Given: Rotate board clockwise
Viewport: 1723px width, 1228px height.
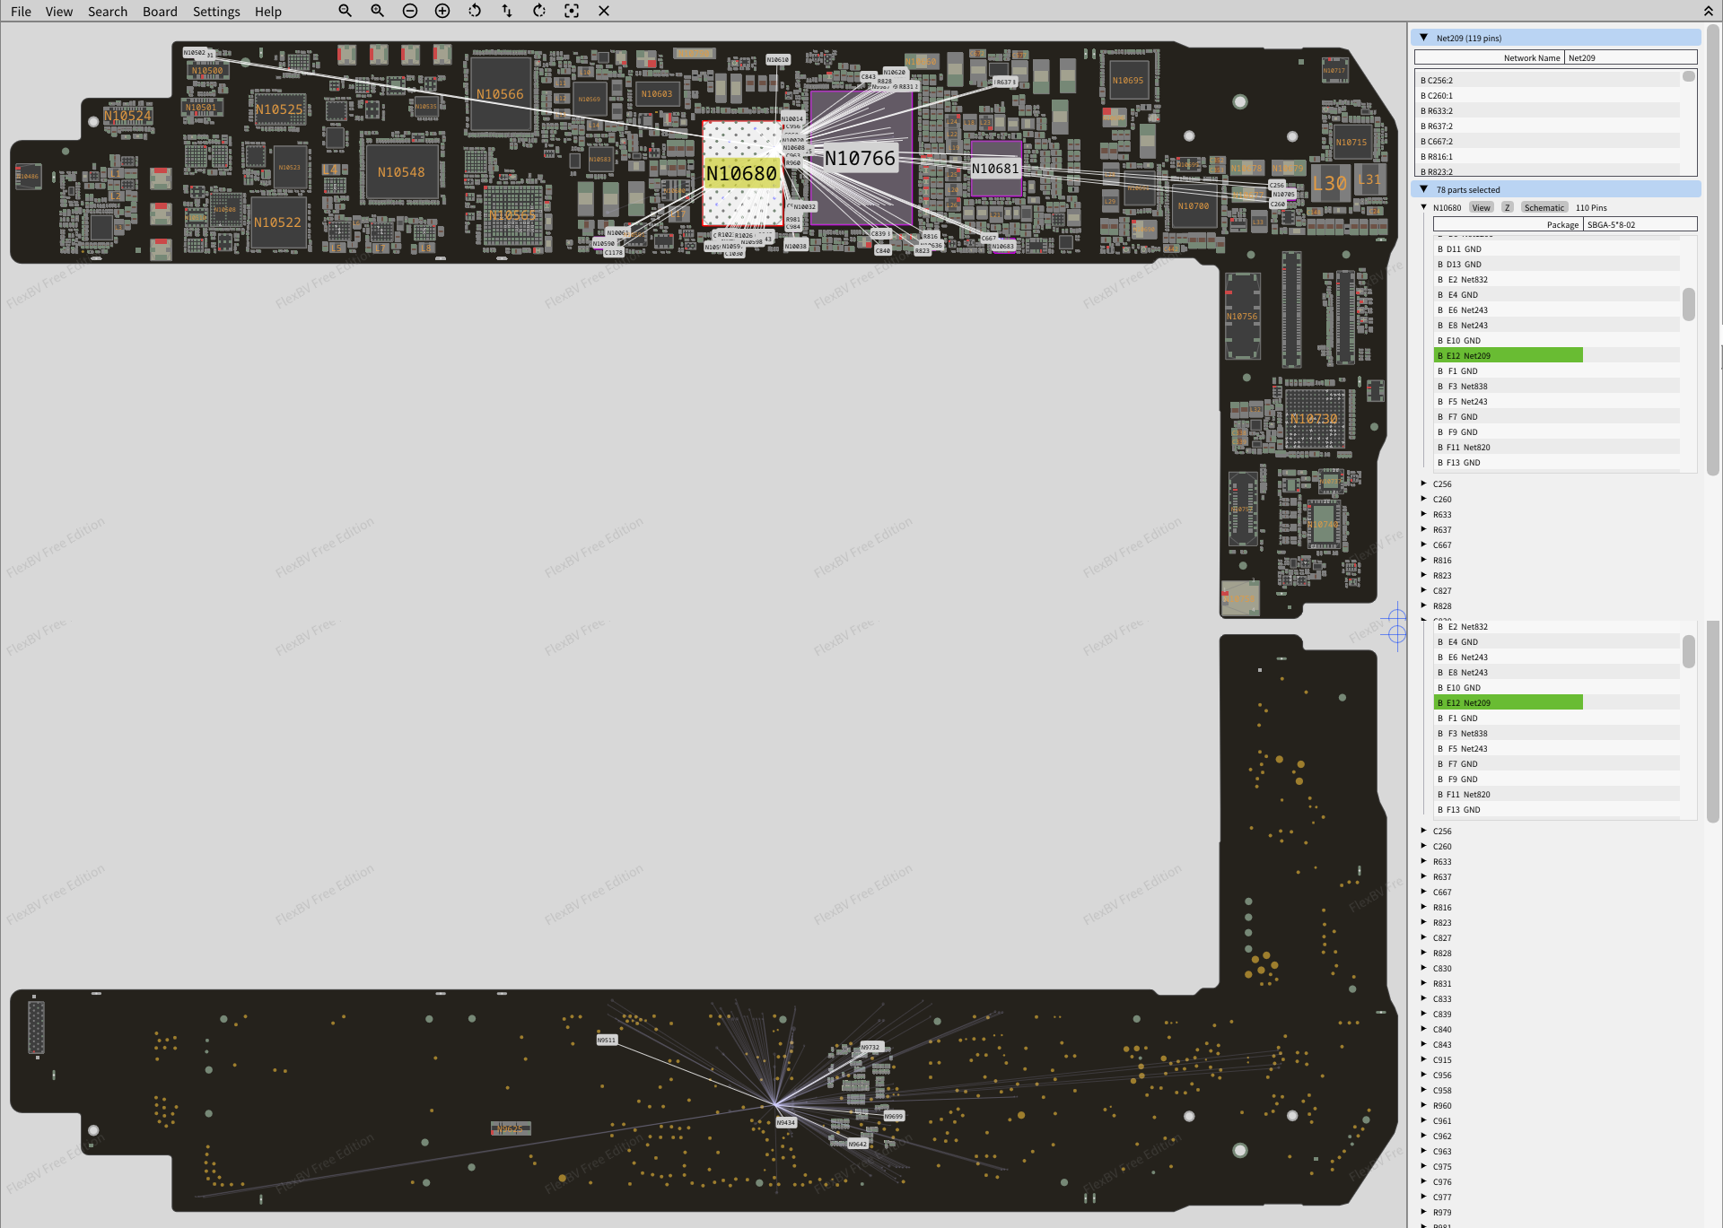Looking at the screenshot, I should click(539, 11).
